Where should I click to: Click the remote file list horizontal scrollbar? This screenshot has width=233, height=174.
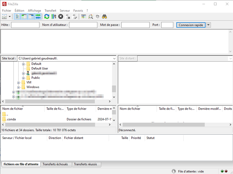163,124
